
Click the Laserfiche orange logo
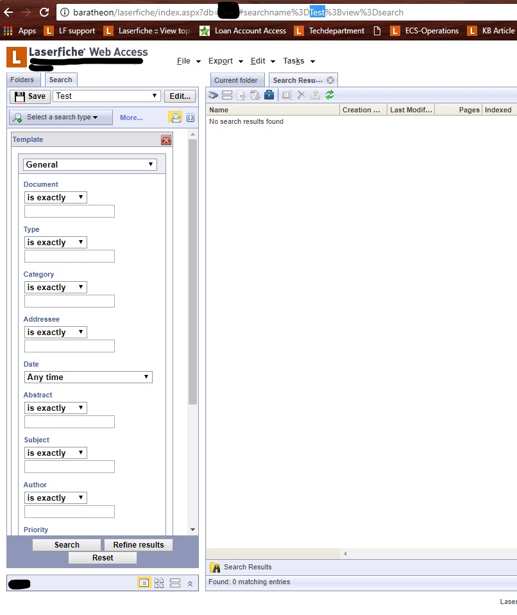pos(17,57)
